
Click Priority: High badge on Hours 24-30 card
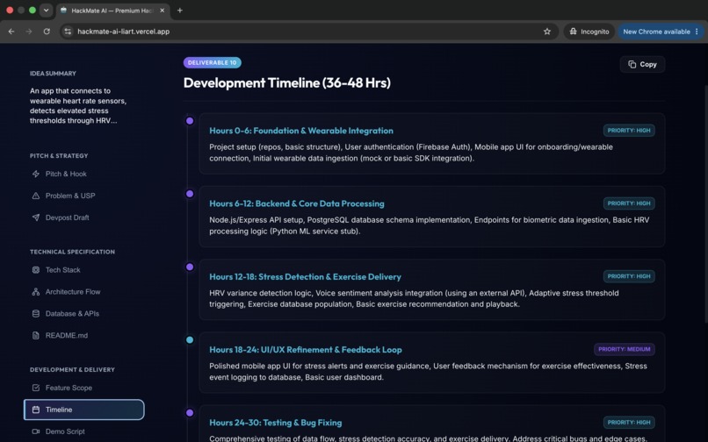tap(629, 422)
